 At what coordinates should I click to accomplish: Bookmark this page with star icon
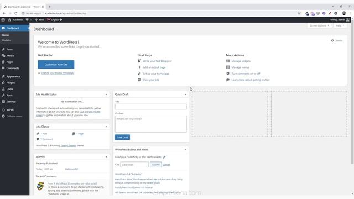299,13
